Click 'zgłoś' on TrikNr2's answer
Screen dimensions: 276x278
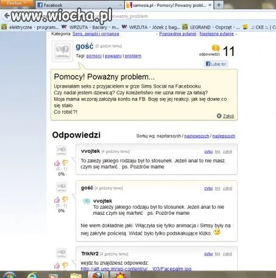click(227, 254)
